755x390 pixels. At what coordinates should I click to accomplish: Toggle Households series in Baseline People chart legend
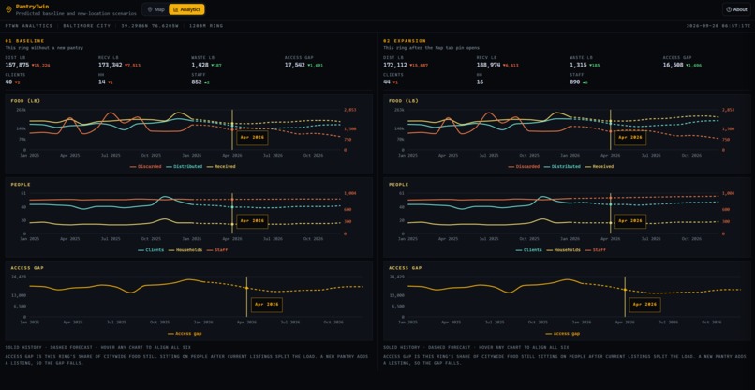pos(187,250)
